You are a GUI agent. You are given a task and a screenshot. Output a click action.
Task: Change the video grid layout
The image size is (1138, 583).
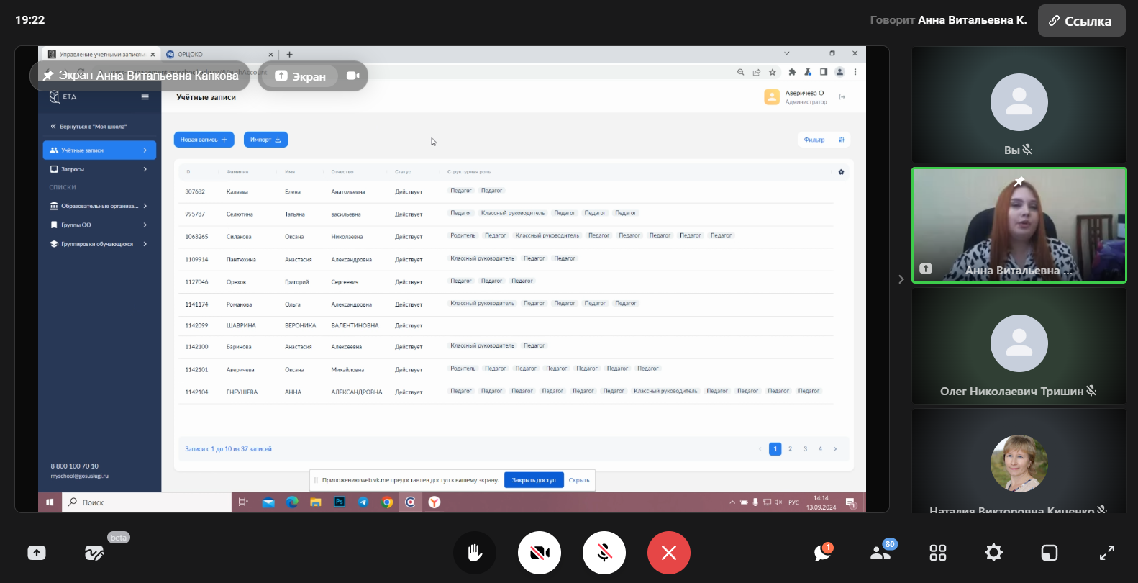point(937,553)
